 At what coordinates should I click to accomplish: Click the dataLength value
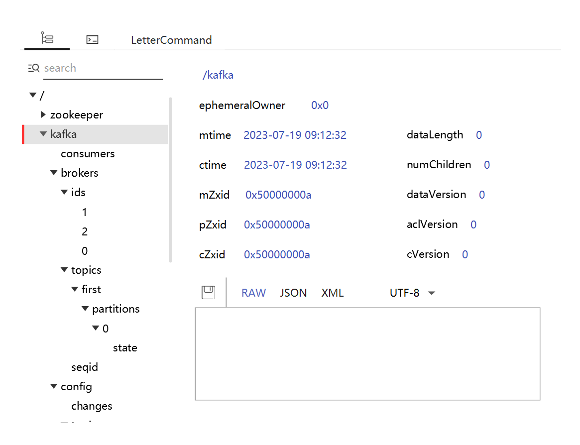[x=479, y=135]
